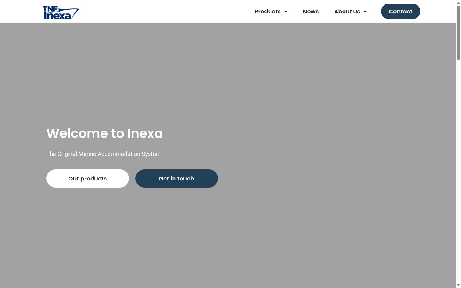Screen dimensions: 461x288
Task: Click the page vertical scrollbar thumb
Action: tap(458, 33)
